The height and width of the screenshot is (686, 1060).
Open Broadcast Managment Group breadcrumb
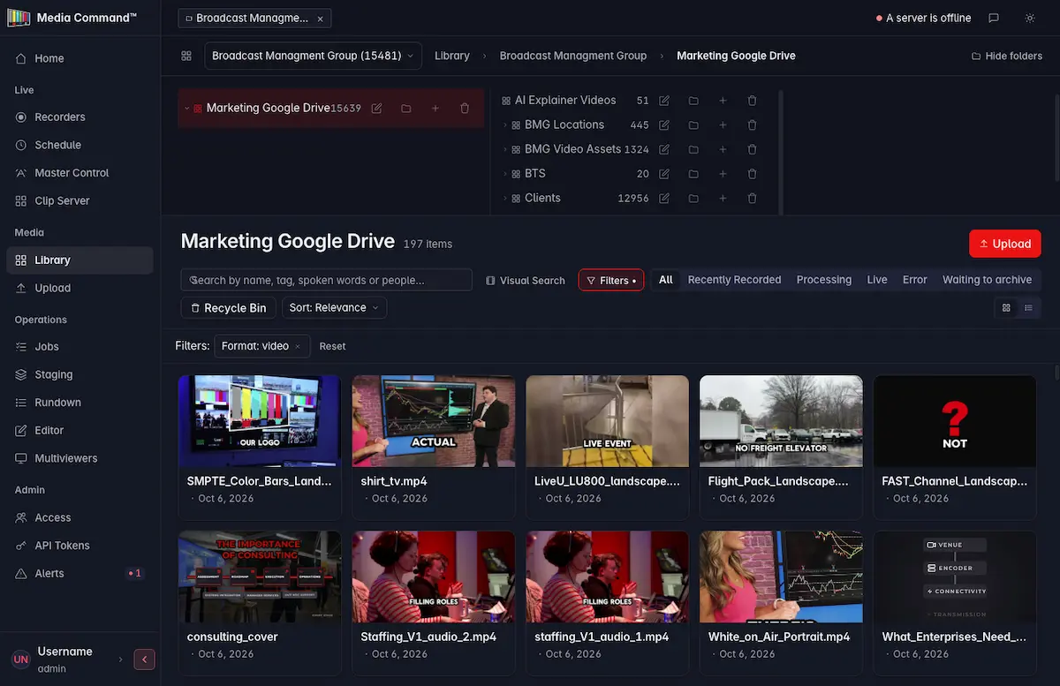coord(573,56)
